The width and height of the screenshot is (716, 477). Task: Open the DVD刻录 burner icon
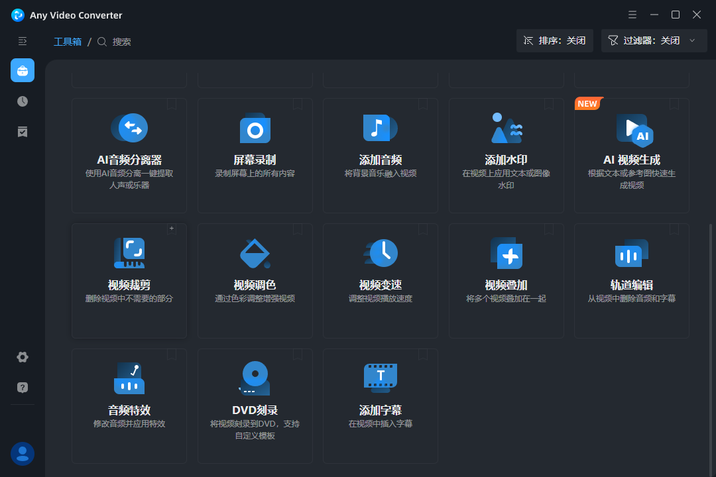point(255,378)
